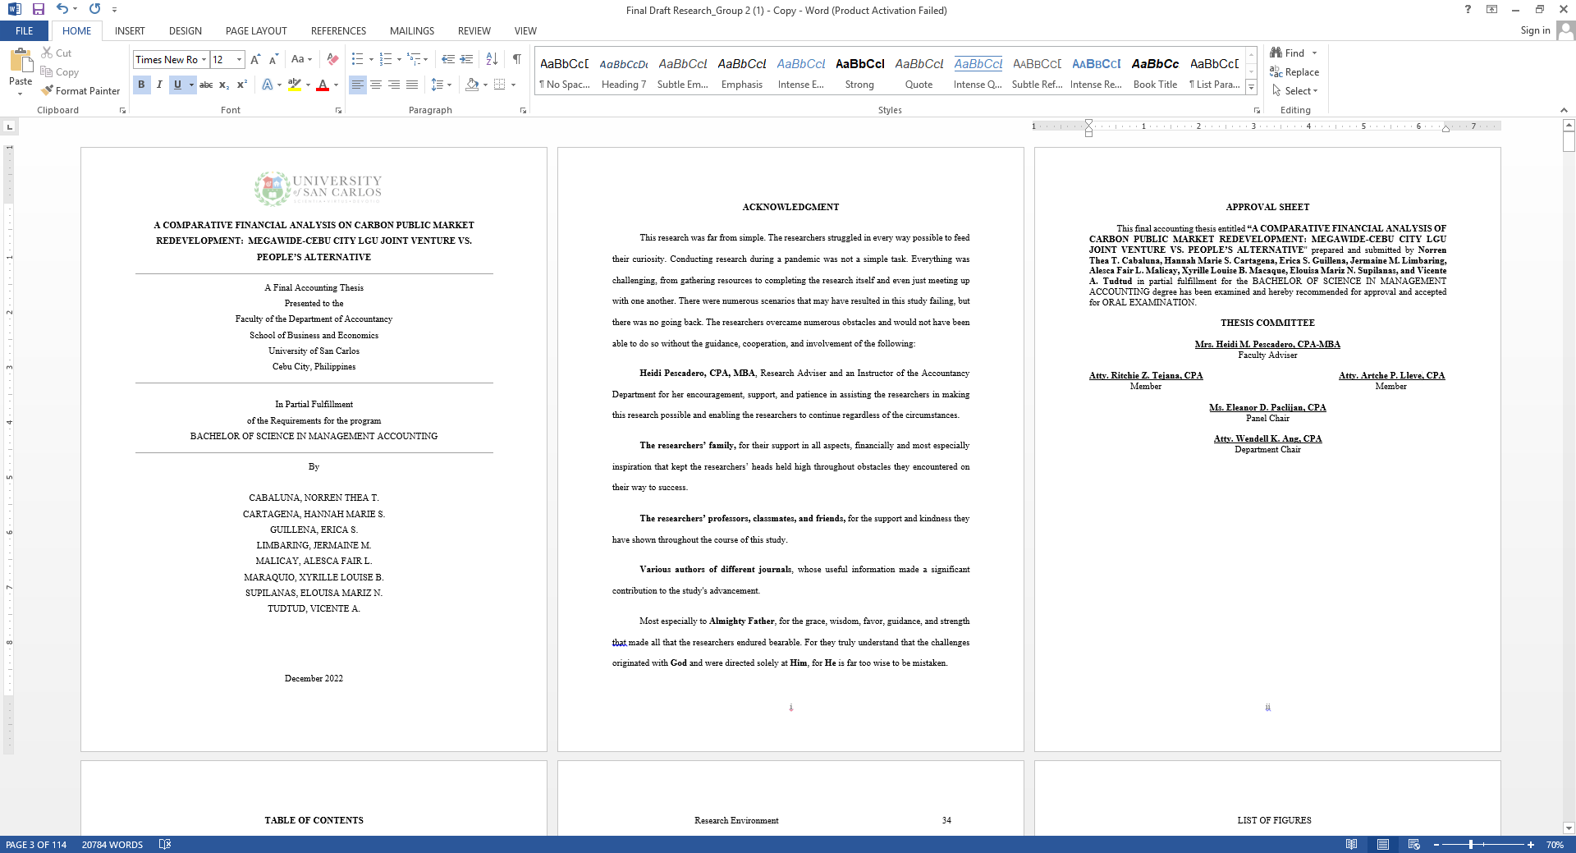
Task: Open the font name dropdown
Action: [x=204, y=59]
